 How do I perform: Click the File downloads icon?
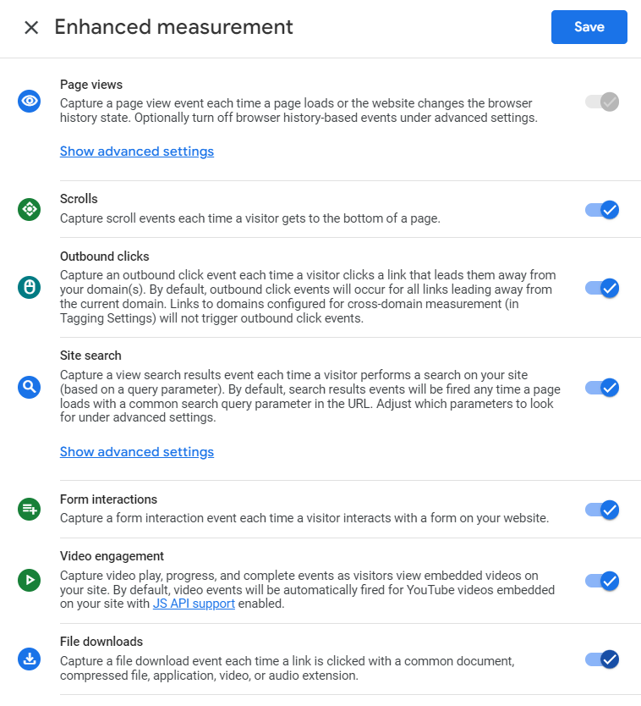click(x=30, y=659)
